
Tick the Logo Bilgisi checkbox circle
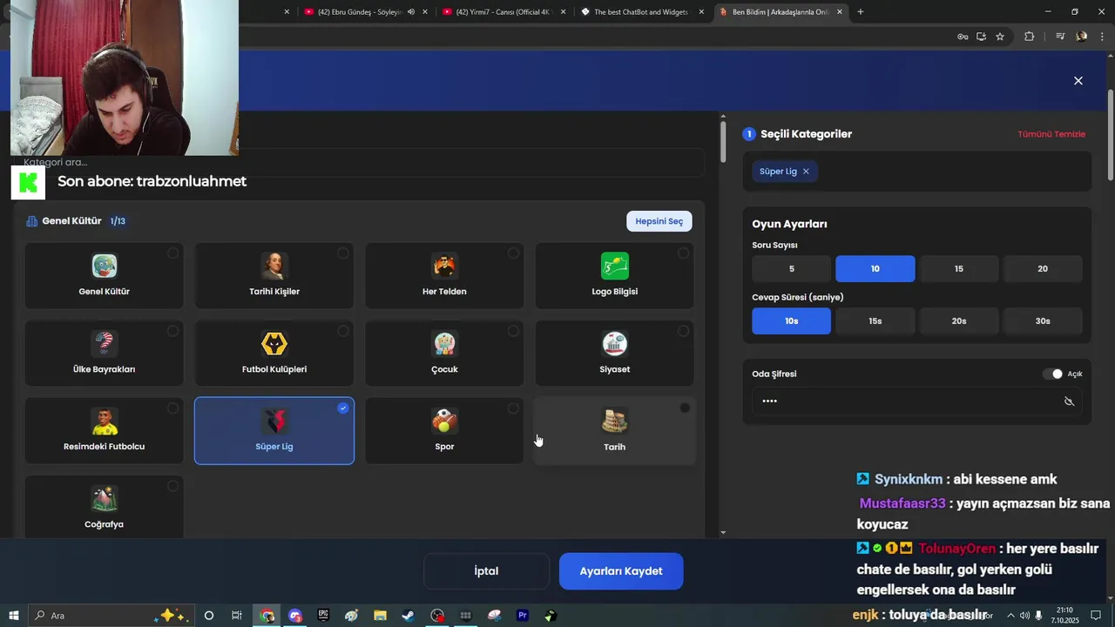683,253
